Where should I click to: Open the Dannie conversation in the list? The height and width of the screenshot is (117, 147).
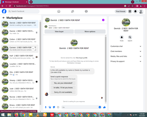(20, 32)
